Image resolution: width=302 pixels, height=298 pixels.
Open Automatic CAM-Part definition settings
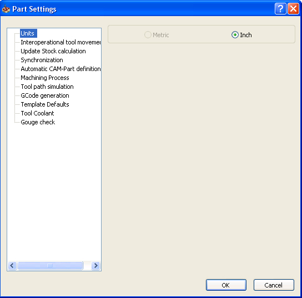click(61, 69)
